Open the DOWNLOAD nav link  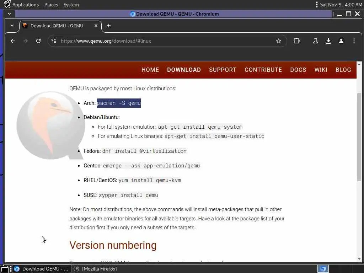(184, 70)
